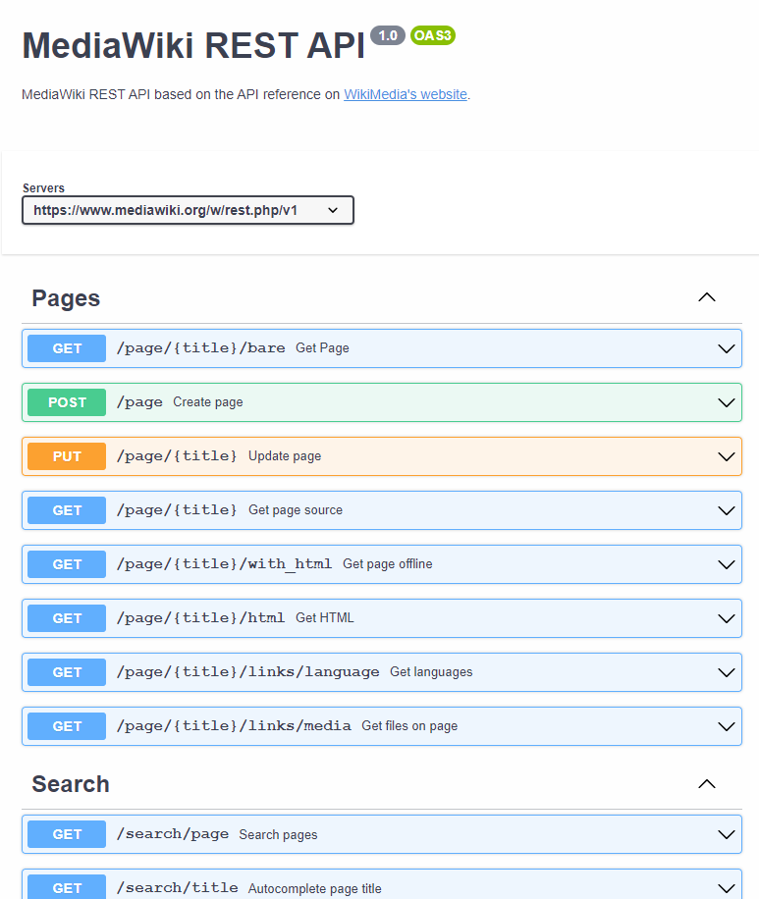
Task: Expand the Create page POST endpoint arrow
Action: pos(727,402)
